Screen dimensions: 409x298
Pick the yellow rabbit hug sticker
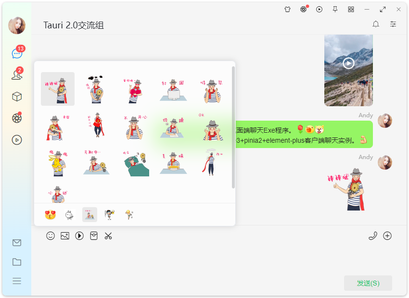(58, 163)
